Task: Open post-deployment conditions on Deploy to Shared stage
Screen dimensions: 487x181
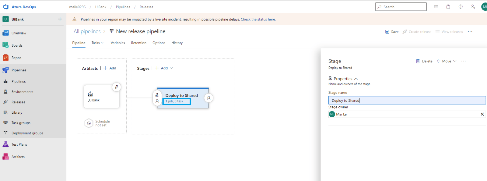Action: [209, 98]
